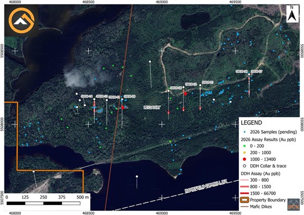Click the SB08-09 drill hole label

pyautogui.click(x=129, y=96)
